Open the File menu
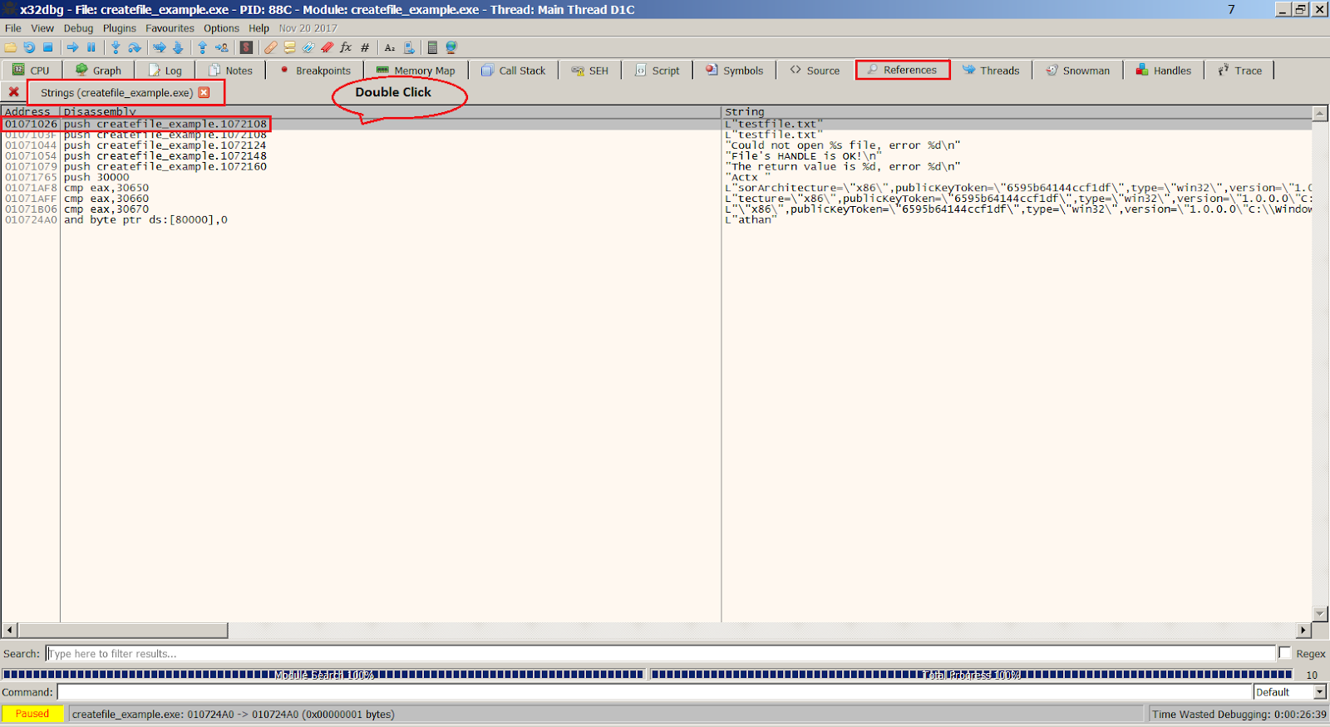This screenshot has height=727, width=1330. click(x=13, y=28)
